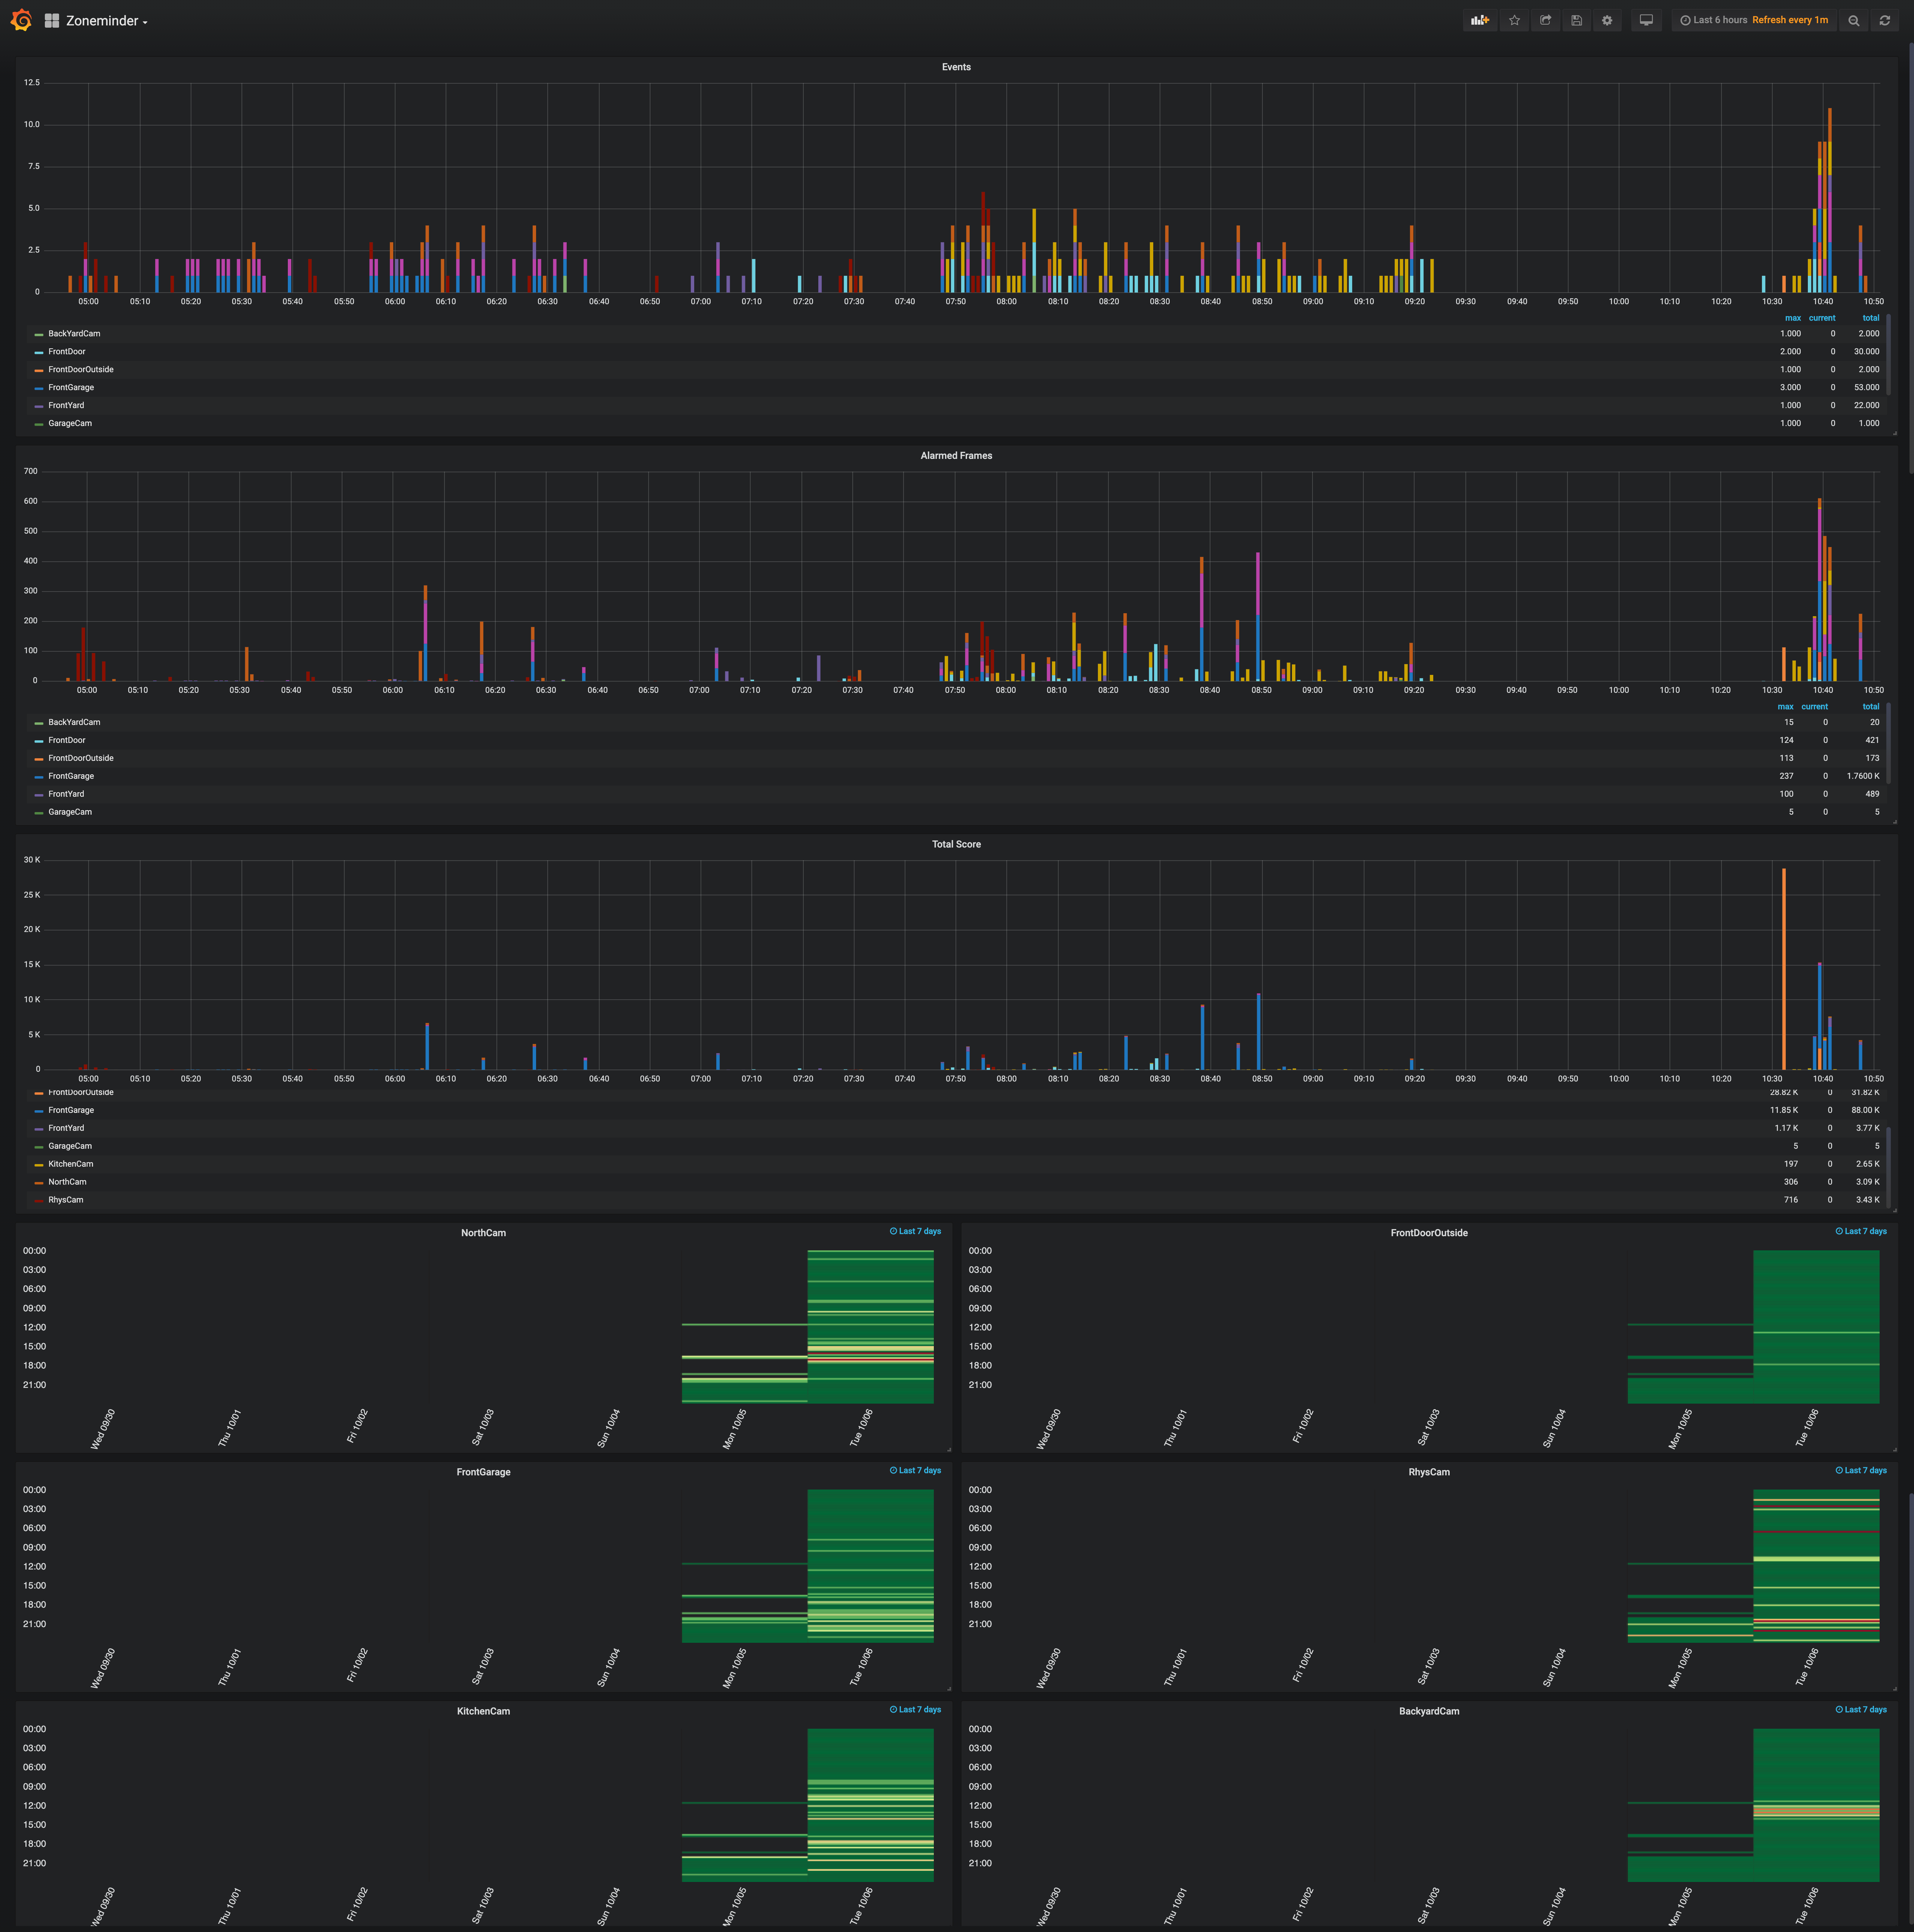Click Last 7 days override on KitchenCam panel
The image size is (1914, 1932).
tap(916, 1710)
